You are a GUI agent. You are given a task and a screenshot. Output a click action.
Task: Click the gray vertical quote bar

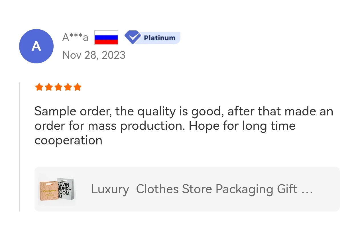point(19,147)
